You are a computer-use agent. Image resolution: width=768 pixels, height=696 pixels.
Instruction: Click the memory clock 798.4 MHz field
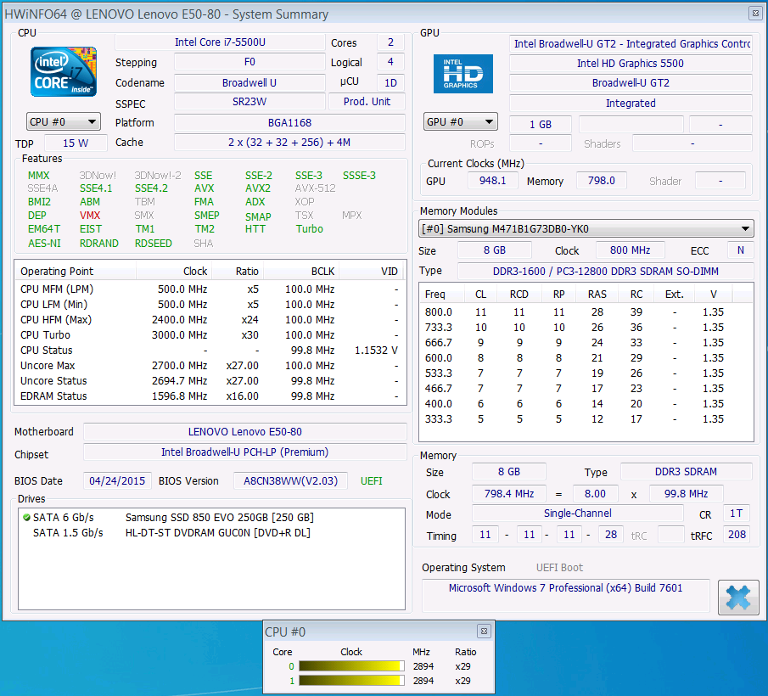click(x=509, y=493)
